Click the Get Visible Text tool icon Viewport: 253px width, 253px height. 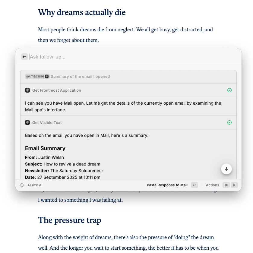tap(27, 122)
